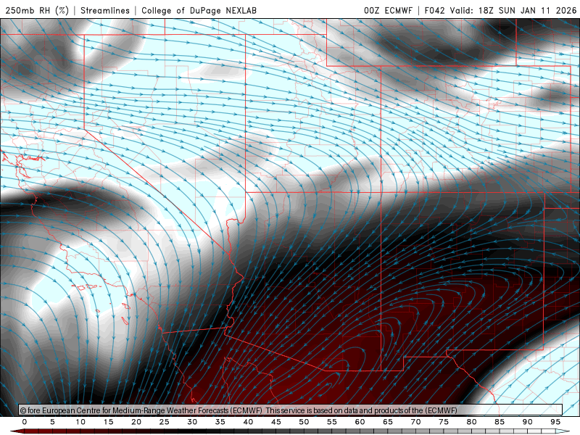Click the 'F042' forecast hour text
This screenshot has width=580, height=435.
(434, 10)
